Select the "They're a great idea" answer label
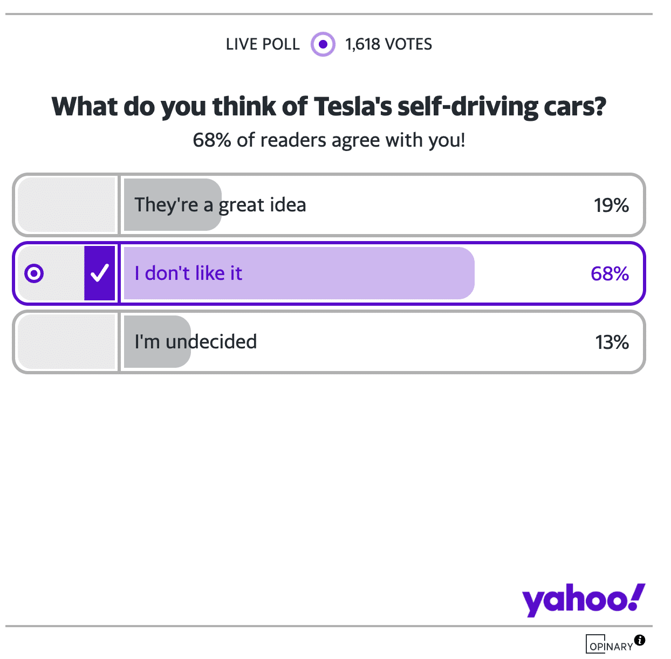671x659 pixels. [x=220, y=205]
